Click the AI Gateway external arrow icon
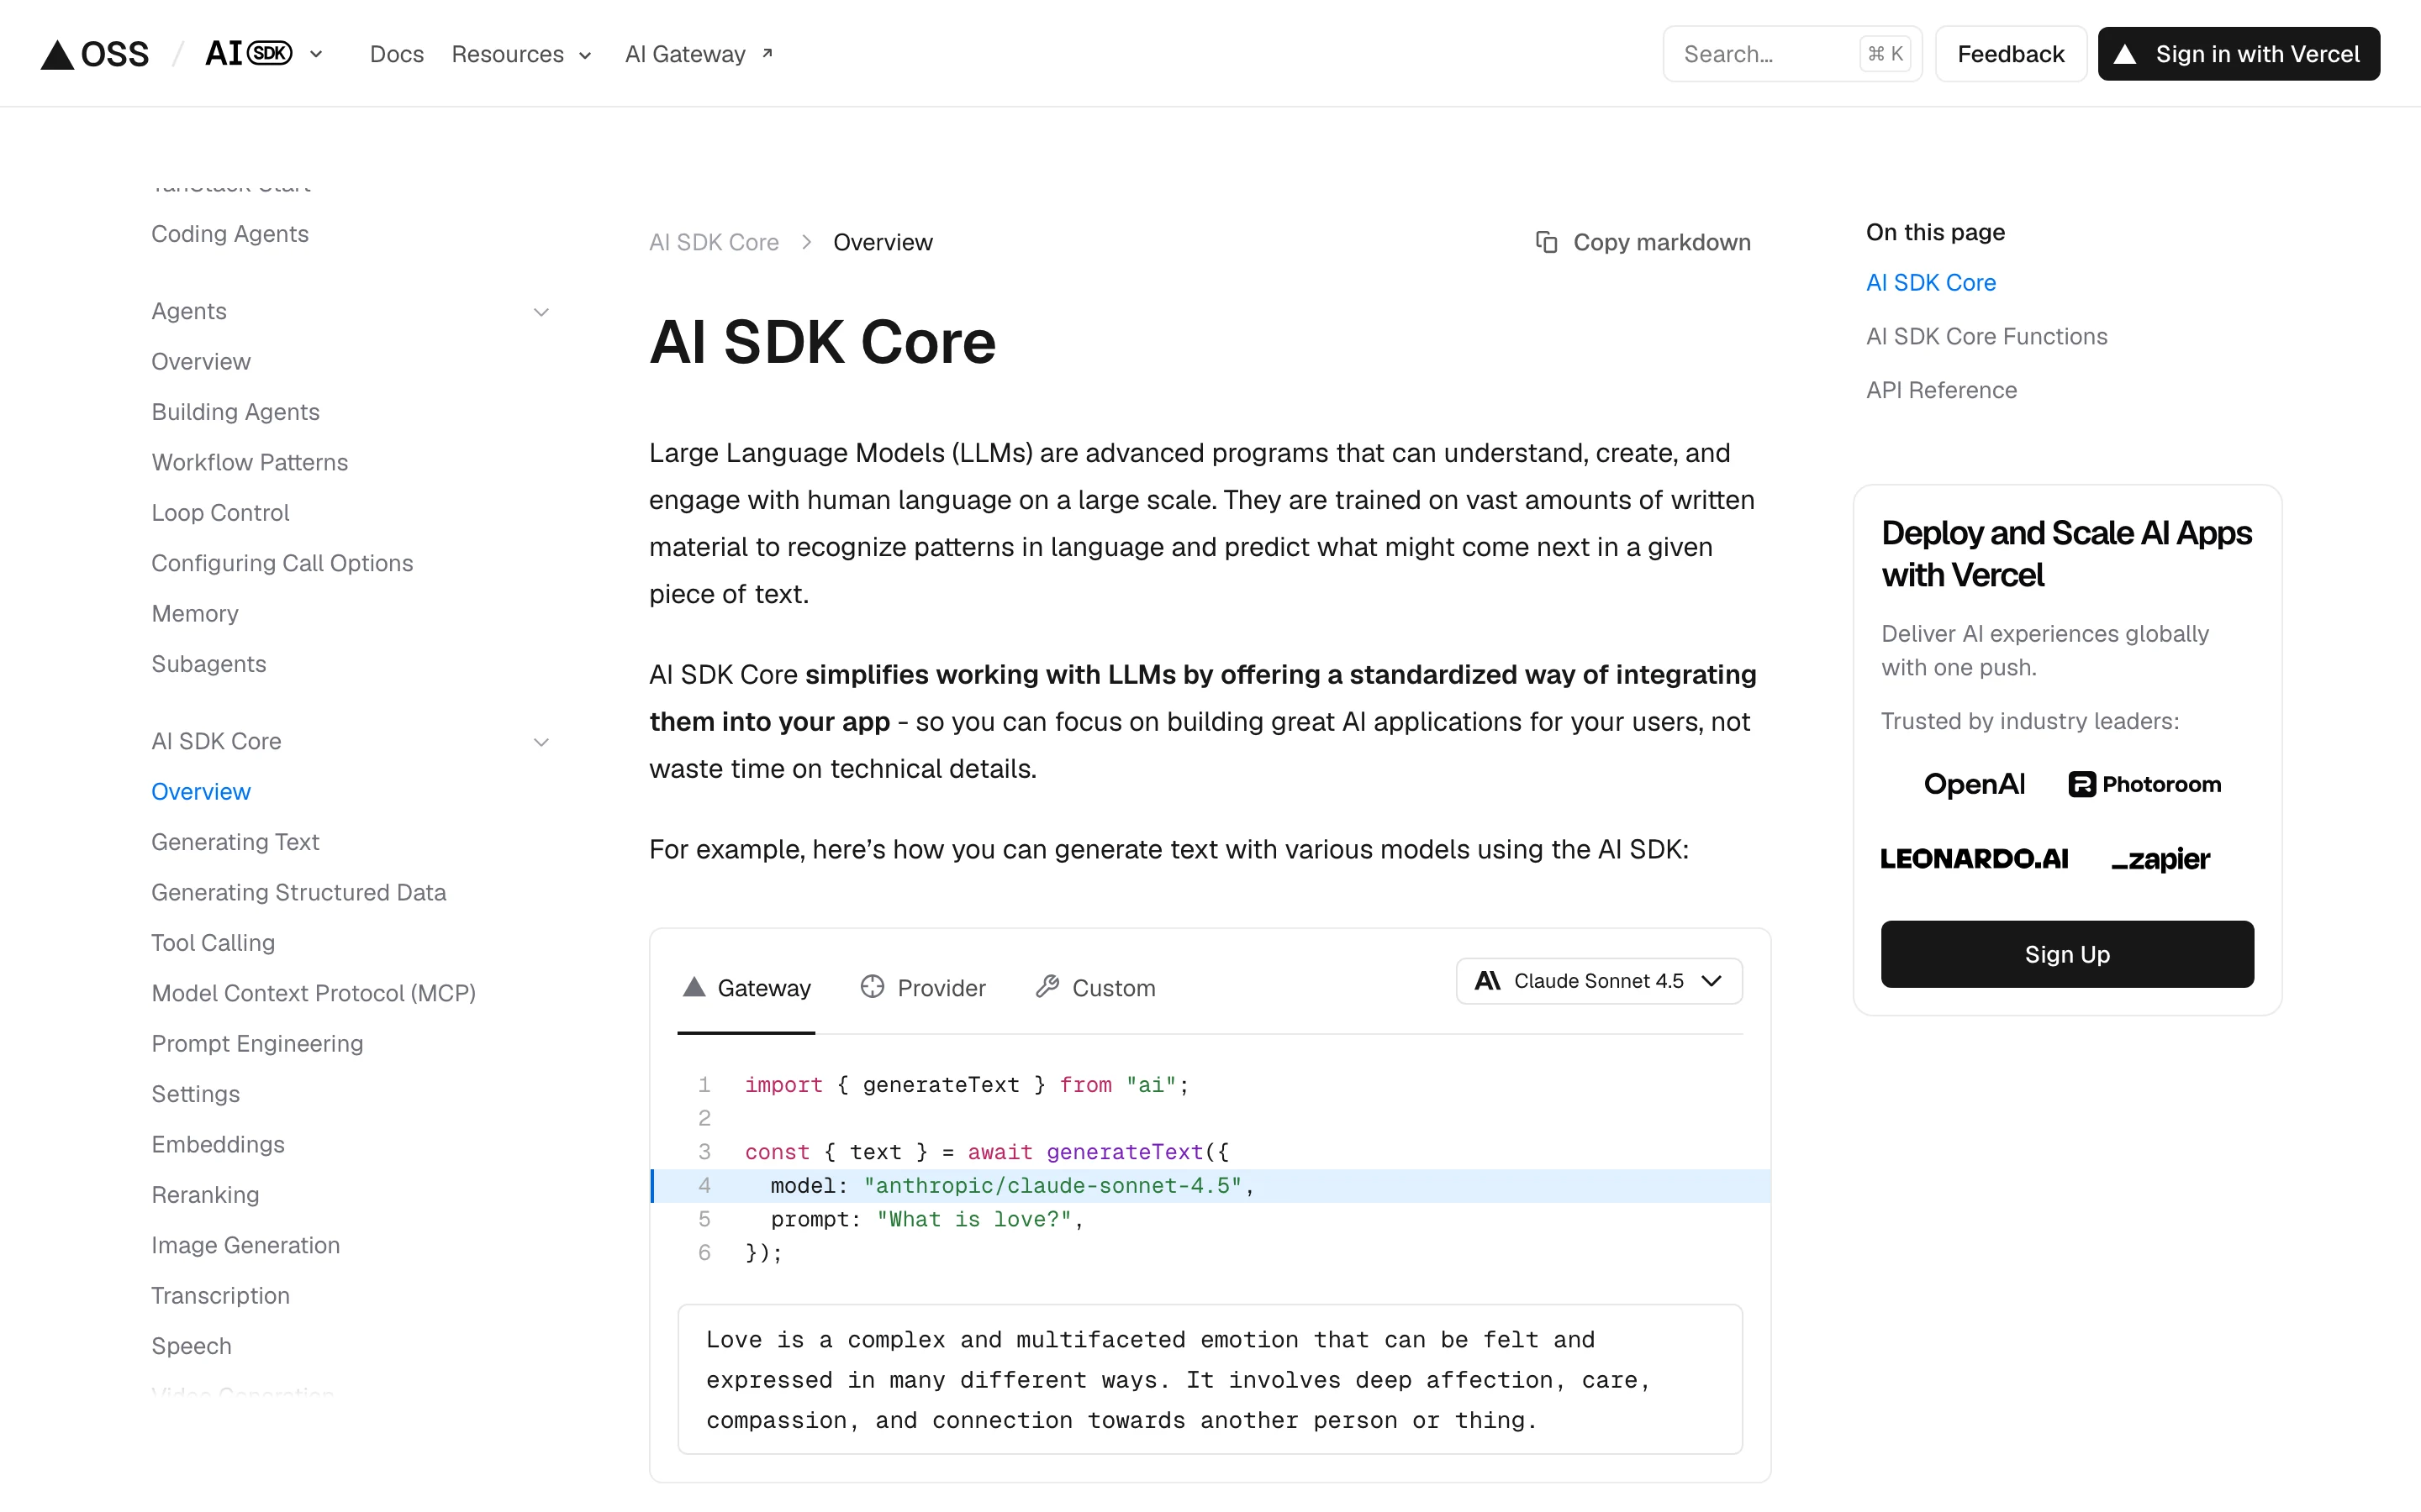Viewport: 2421px width, 1512px height. (767, 53)
